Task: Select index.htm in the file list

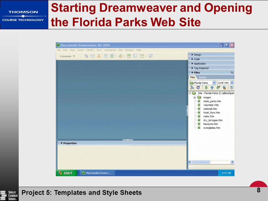Action: tap(209, 116)
